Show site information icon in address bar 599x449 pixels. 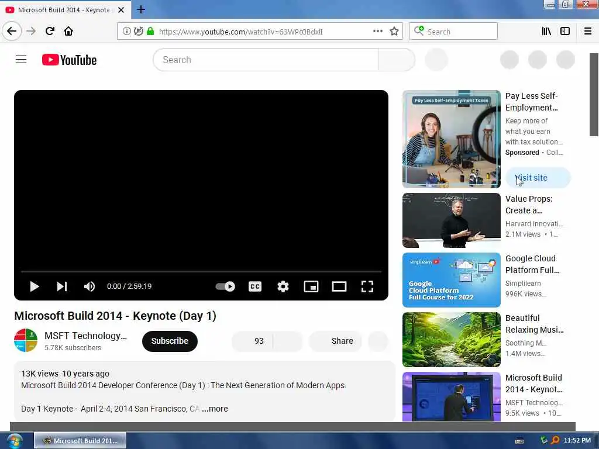pos(126,32)
